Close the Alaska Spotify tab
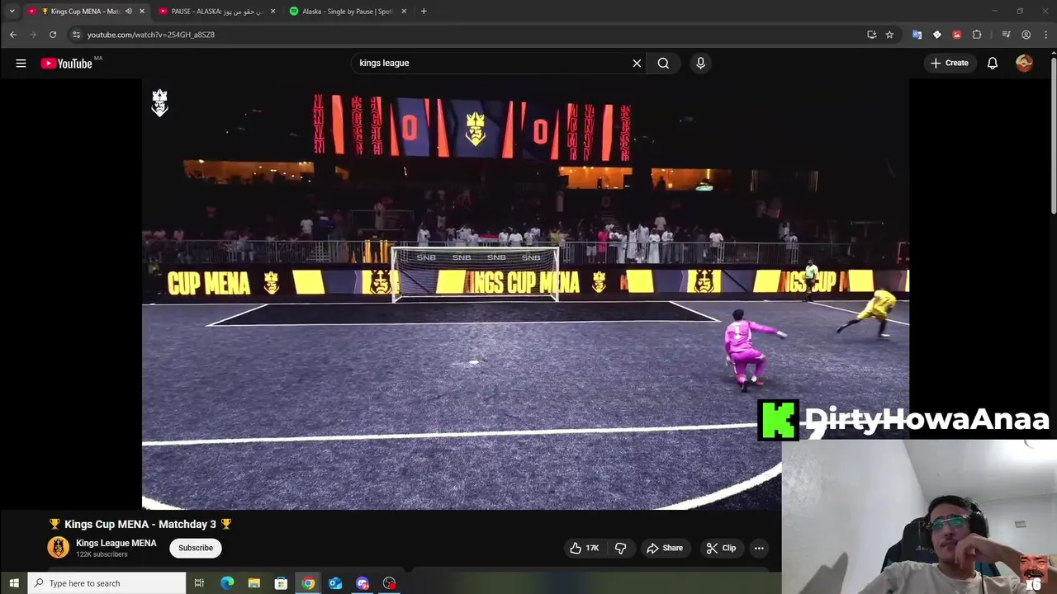 404,11
